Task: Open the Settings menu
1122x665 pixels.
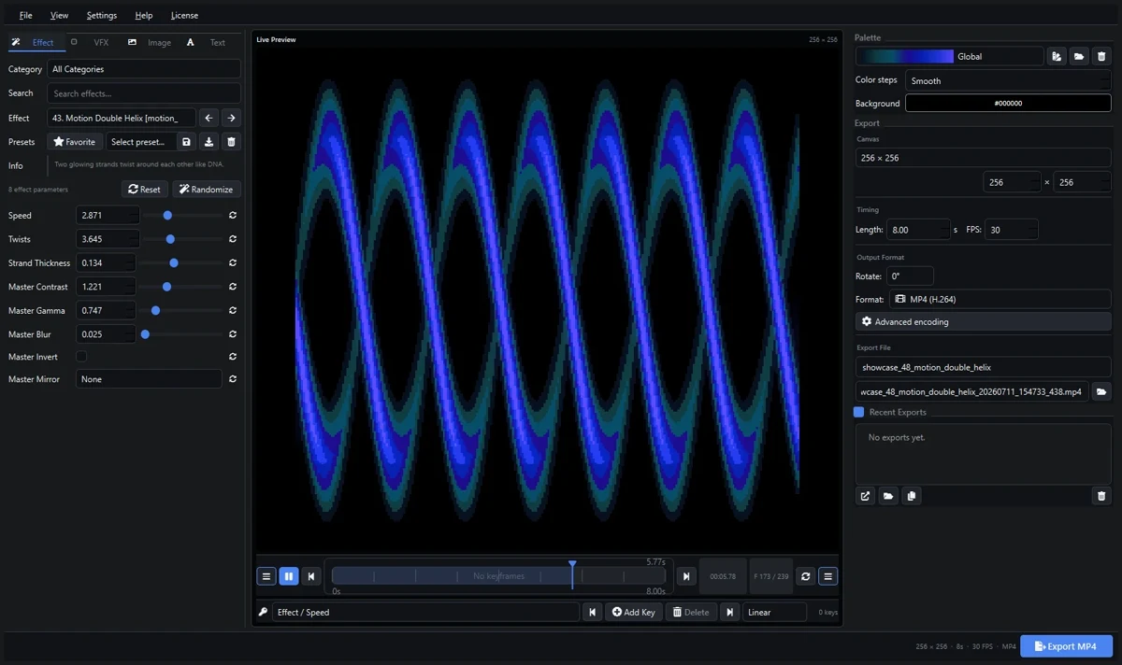Action: tap(102, 15)
